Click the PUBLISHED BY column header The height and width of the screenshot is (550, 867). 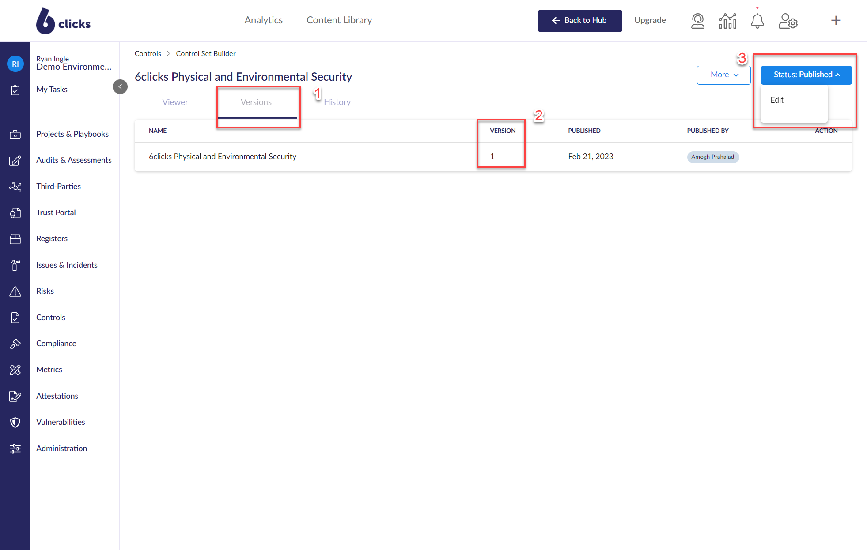click(708, 131)
